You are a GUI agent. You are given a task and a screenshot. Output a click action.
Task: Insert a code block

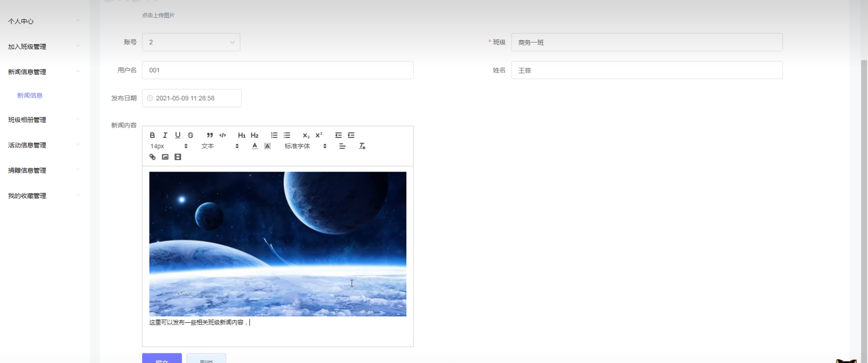[222, 135]
